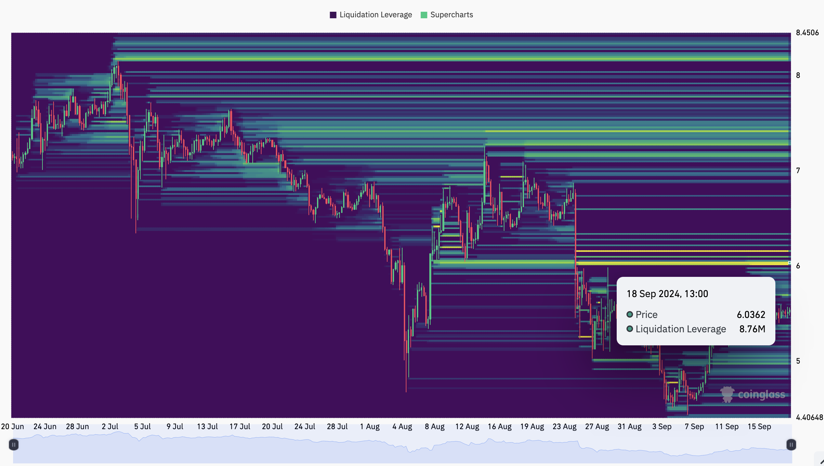Viewport: 824px width, 466px height.
Task: Toggle the Liquidation Leverage legend item
Action: 375,15
